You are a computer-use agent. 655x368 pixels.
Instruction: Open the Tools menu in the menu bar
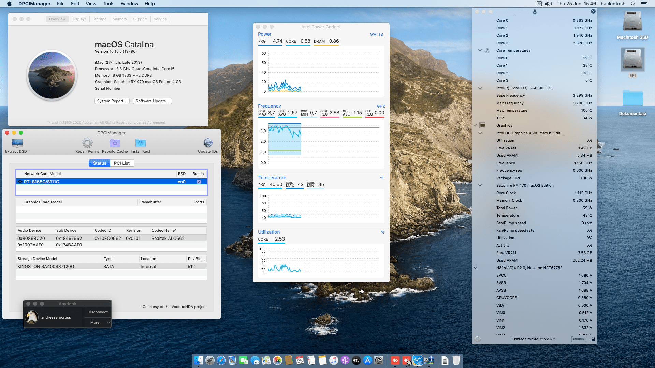[x=108, y=4]
